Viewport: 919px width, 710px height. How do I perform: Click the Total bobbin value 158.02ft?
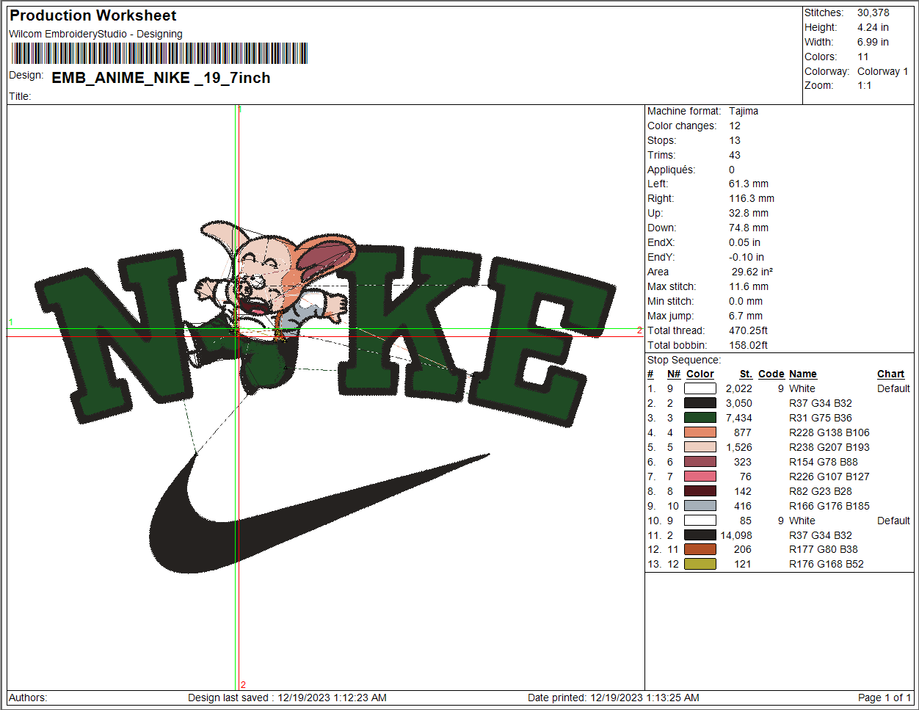coord(749,345)
